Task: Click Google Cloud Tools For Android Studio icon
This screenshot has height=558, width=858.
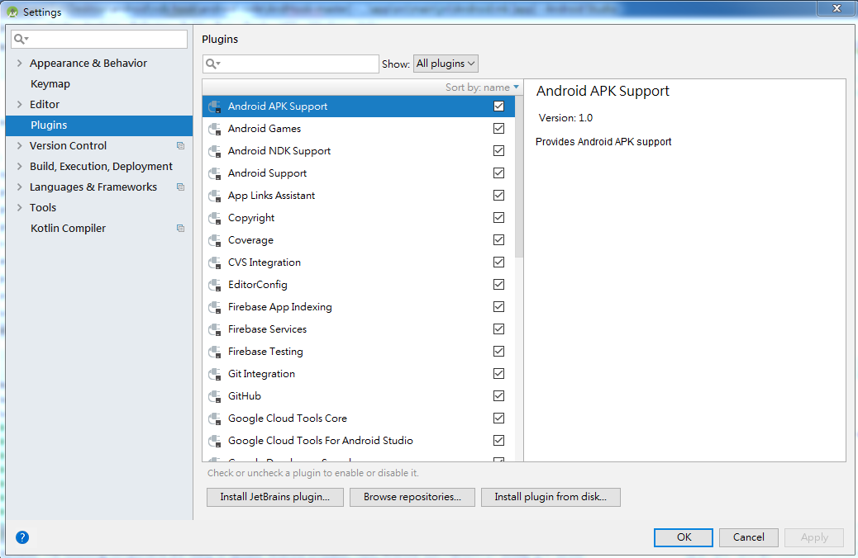Action: click(215, 441)
